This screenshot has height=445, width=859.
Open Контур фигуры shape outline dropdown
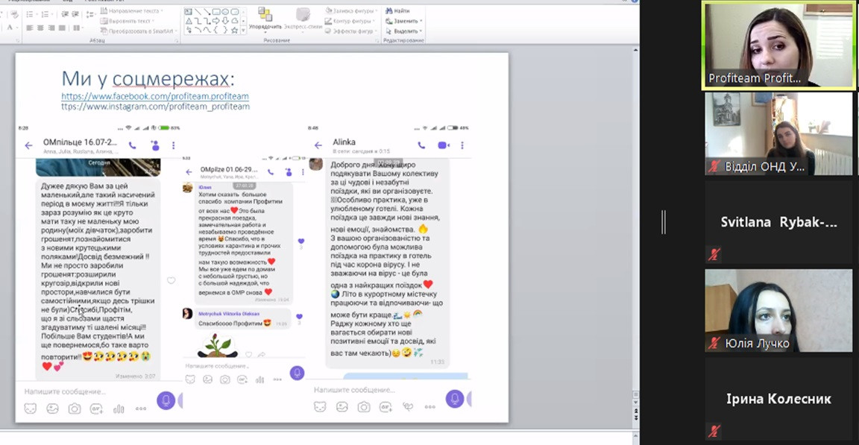[x=350, y=22]
